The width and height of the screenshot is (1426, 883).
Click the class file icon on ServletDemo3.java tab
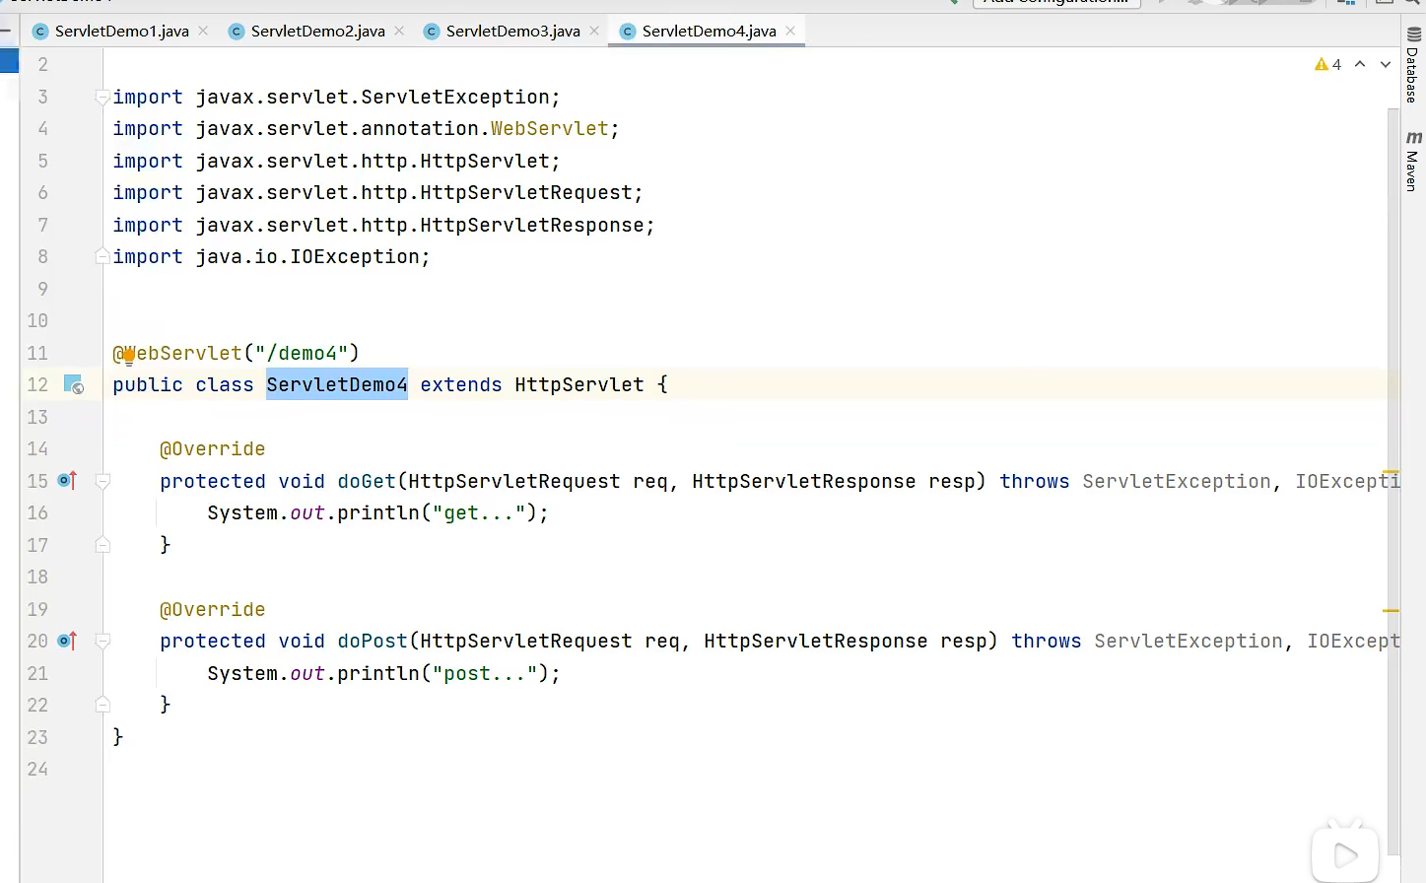click(432, 32)
